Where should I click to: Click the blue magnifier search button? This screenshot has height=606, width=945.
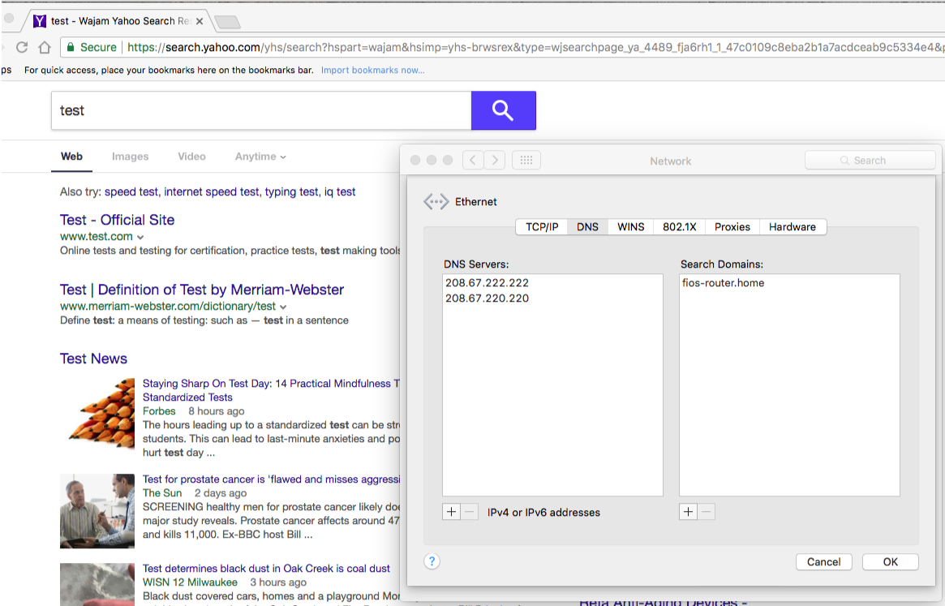(x=503, y=110)
